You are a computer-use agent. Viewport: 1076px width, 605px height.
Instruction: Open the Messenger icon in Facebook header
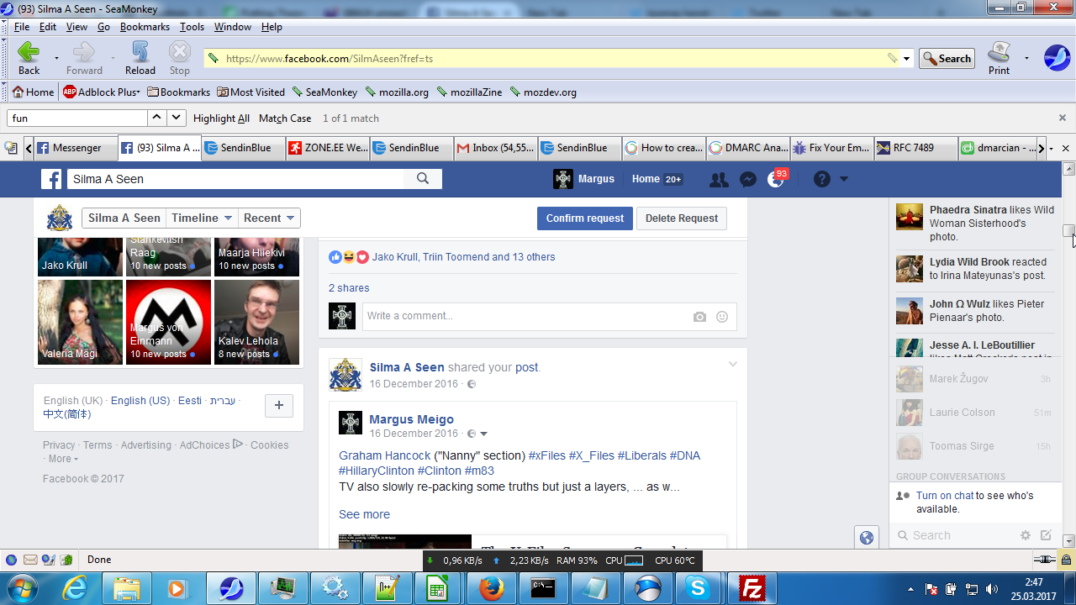pyautogui.click(x=747, y=179)
